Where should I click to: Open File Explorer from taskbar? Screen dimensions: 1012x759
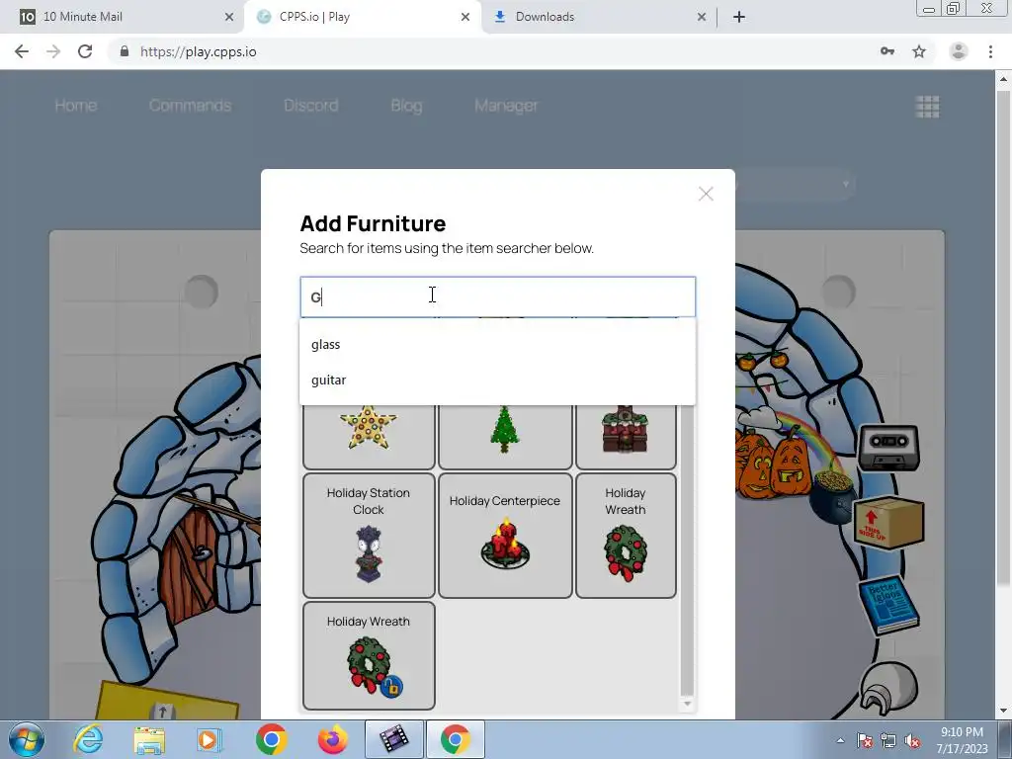[x=149, y=739]
